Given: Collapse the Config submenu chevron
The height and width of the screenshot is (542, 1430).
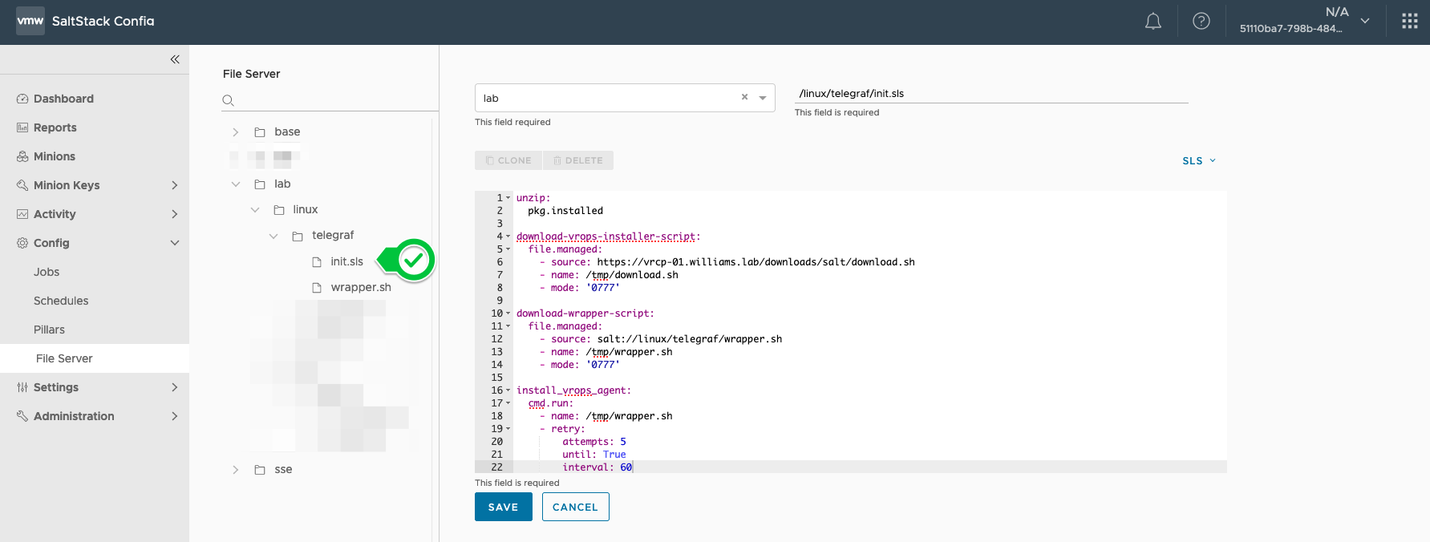Looking at the screenshot, I should (x=175, y=243).
